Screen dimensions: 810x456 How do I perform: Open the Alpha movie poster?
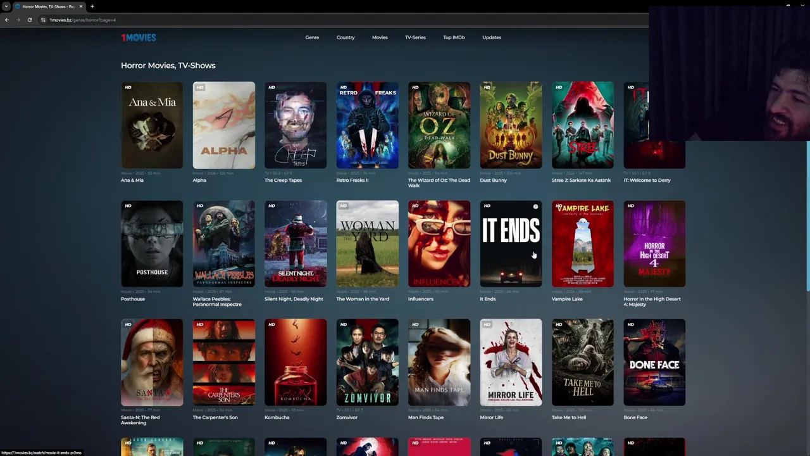[x=224, y=125]
